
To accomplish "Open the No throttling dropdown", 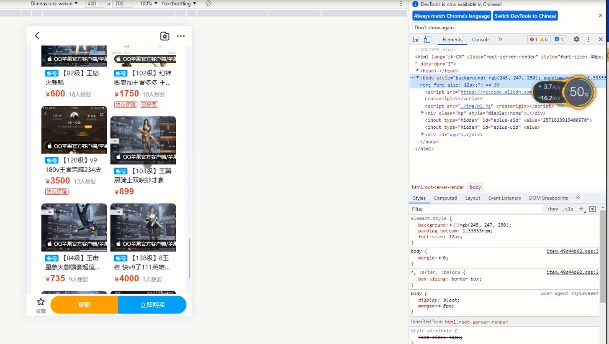I will [x=179, y=3].
